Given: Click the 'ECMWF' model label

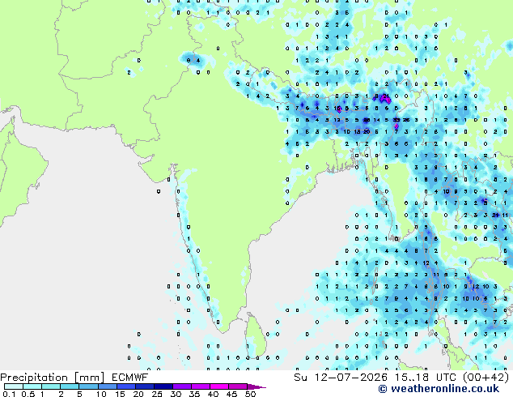Looking at the screenshot, I should (x=130, y=378).
